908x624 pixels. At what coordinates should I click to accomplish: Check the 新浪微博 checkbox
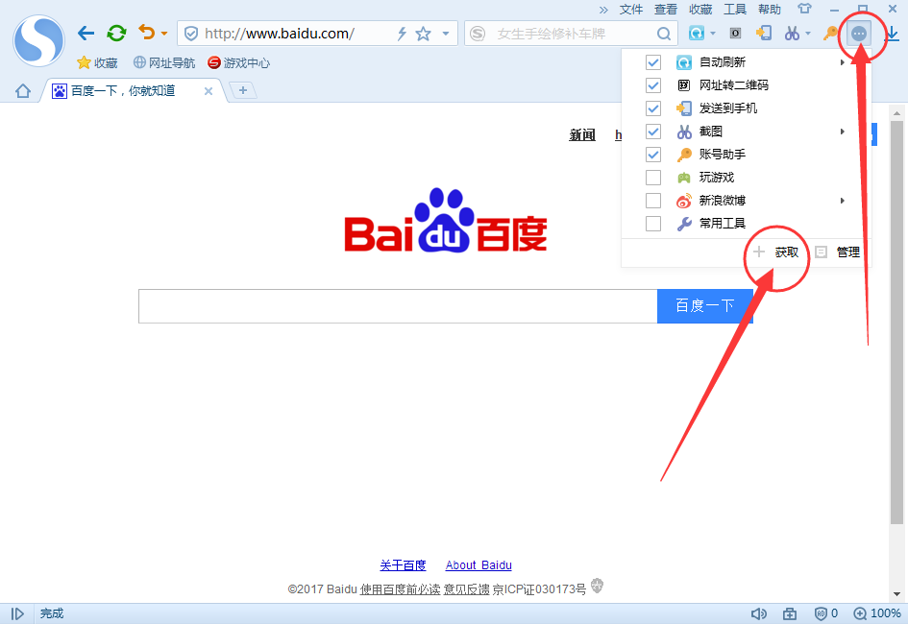tap(653, 200)
